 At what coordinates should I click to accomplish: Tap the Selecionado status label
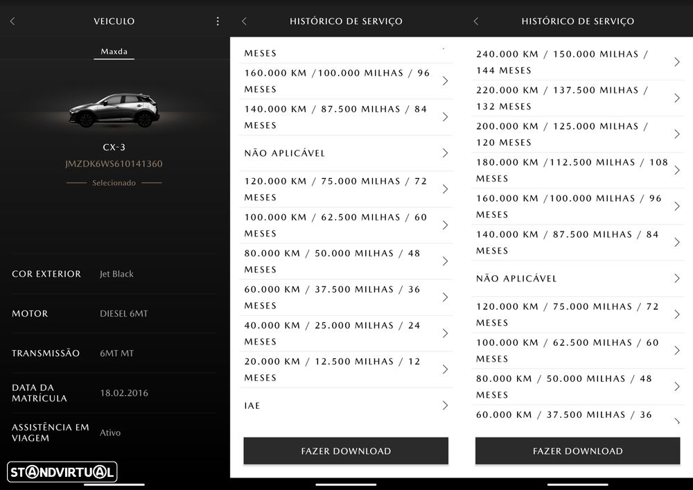(114, 183)
